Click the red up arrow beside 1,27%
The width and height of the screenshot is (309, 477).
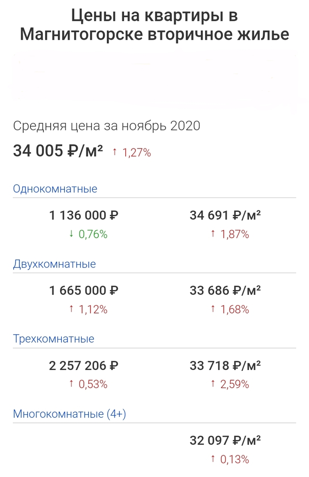tap(115, 153)
